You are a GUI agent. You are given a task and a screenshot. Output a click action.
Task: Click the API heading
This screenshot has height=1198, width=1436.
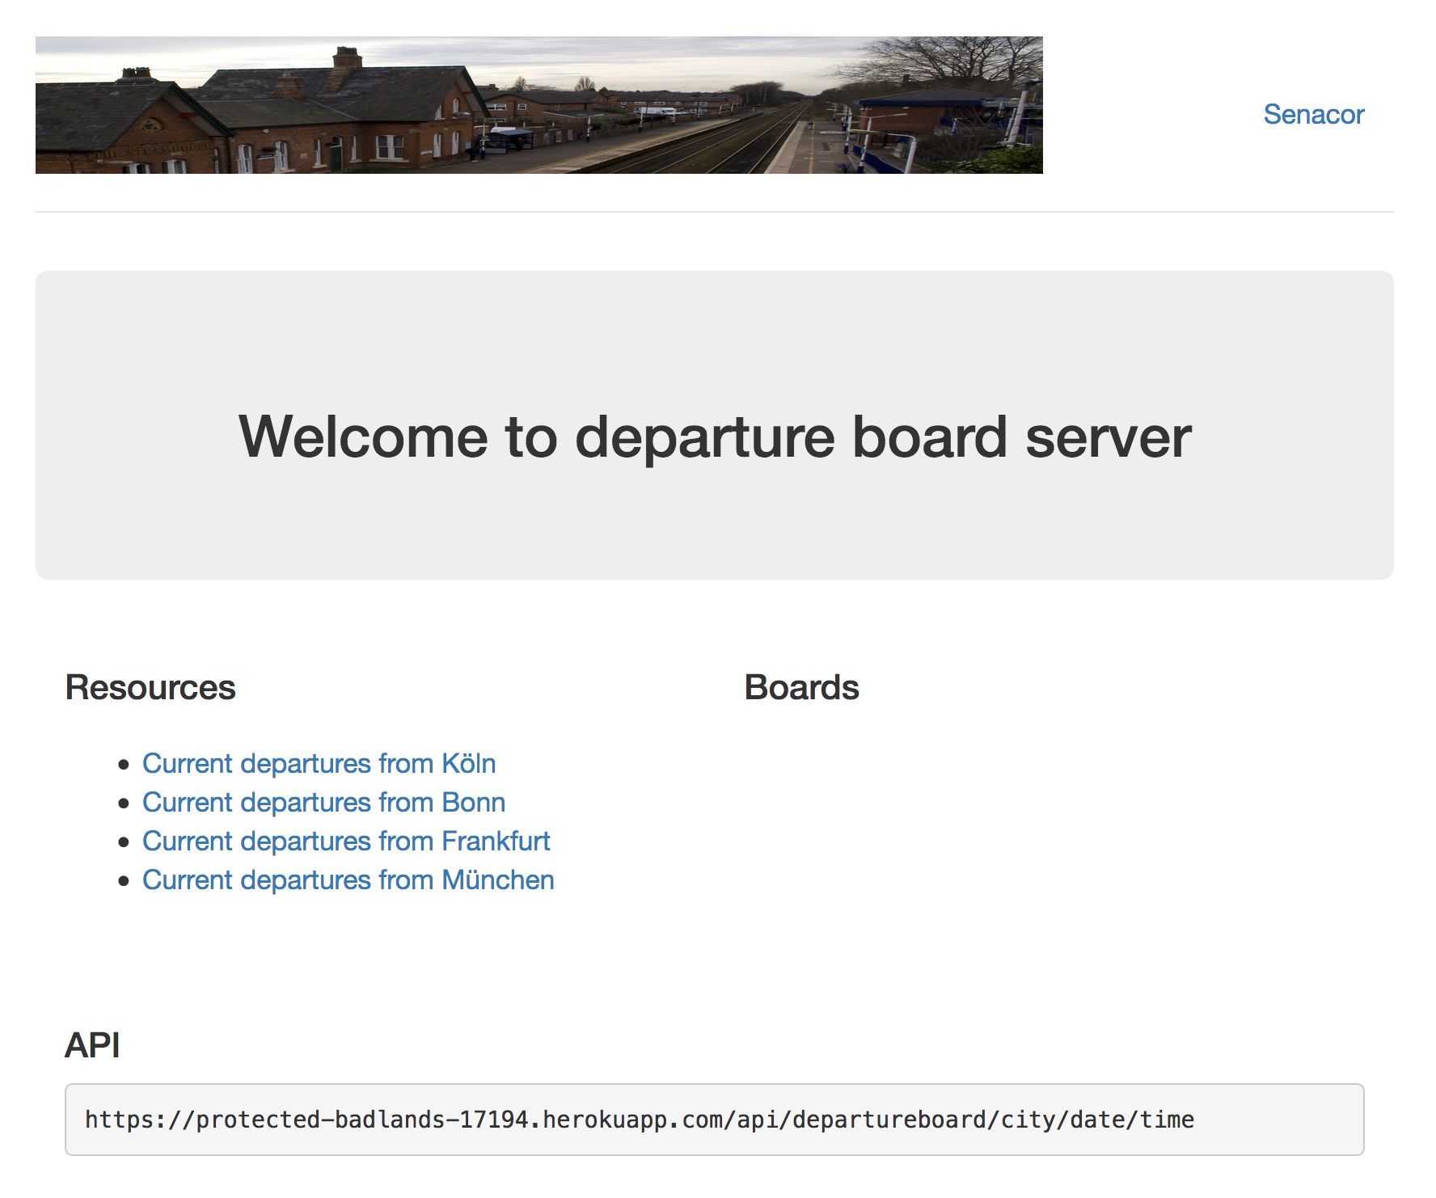pos(92,1045)
